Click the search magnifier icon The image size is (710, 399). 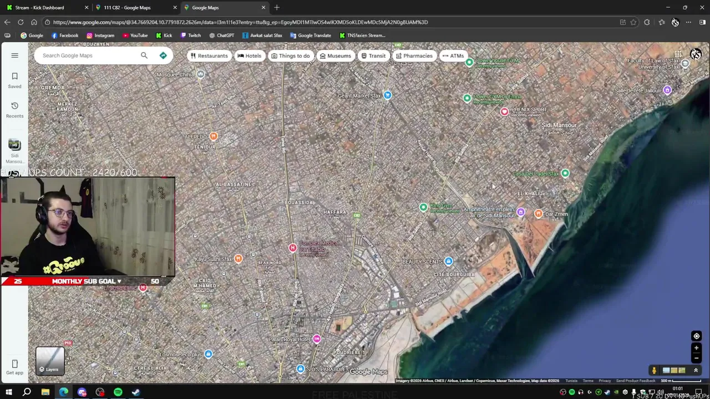click(x=144, y=55)
